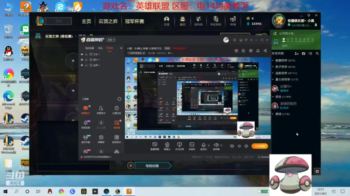Toggle lock on 全屏 1 source
350x196 pixels.
86,65
